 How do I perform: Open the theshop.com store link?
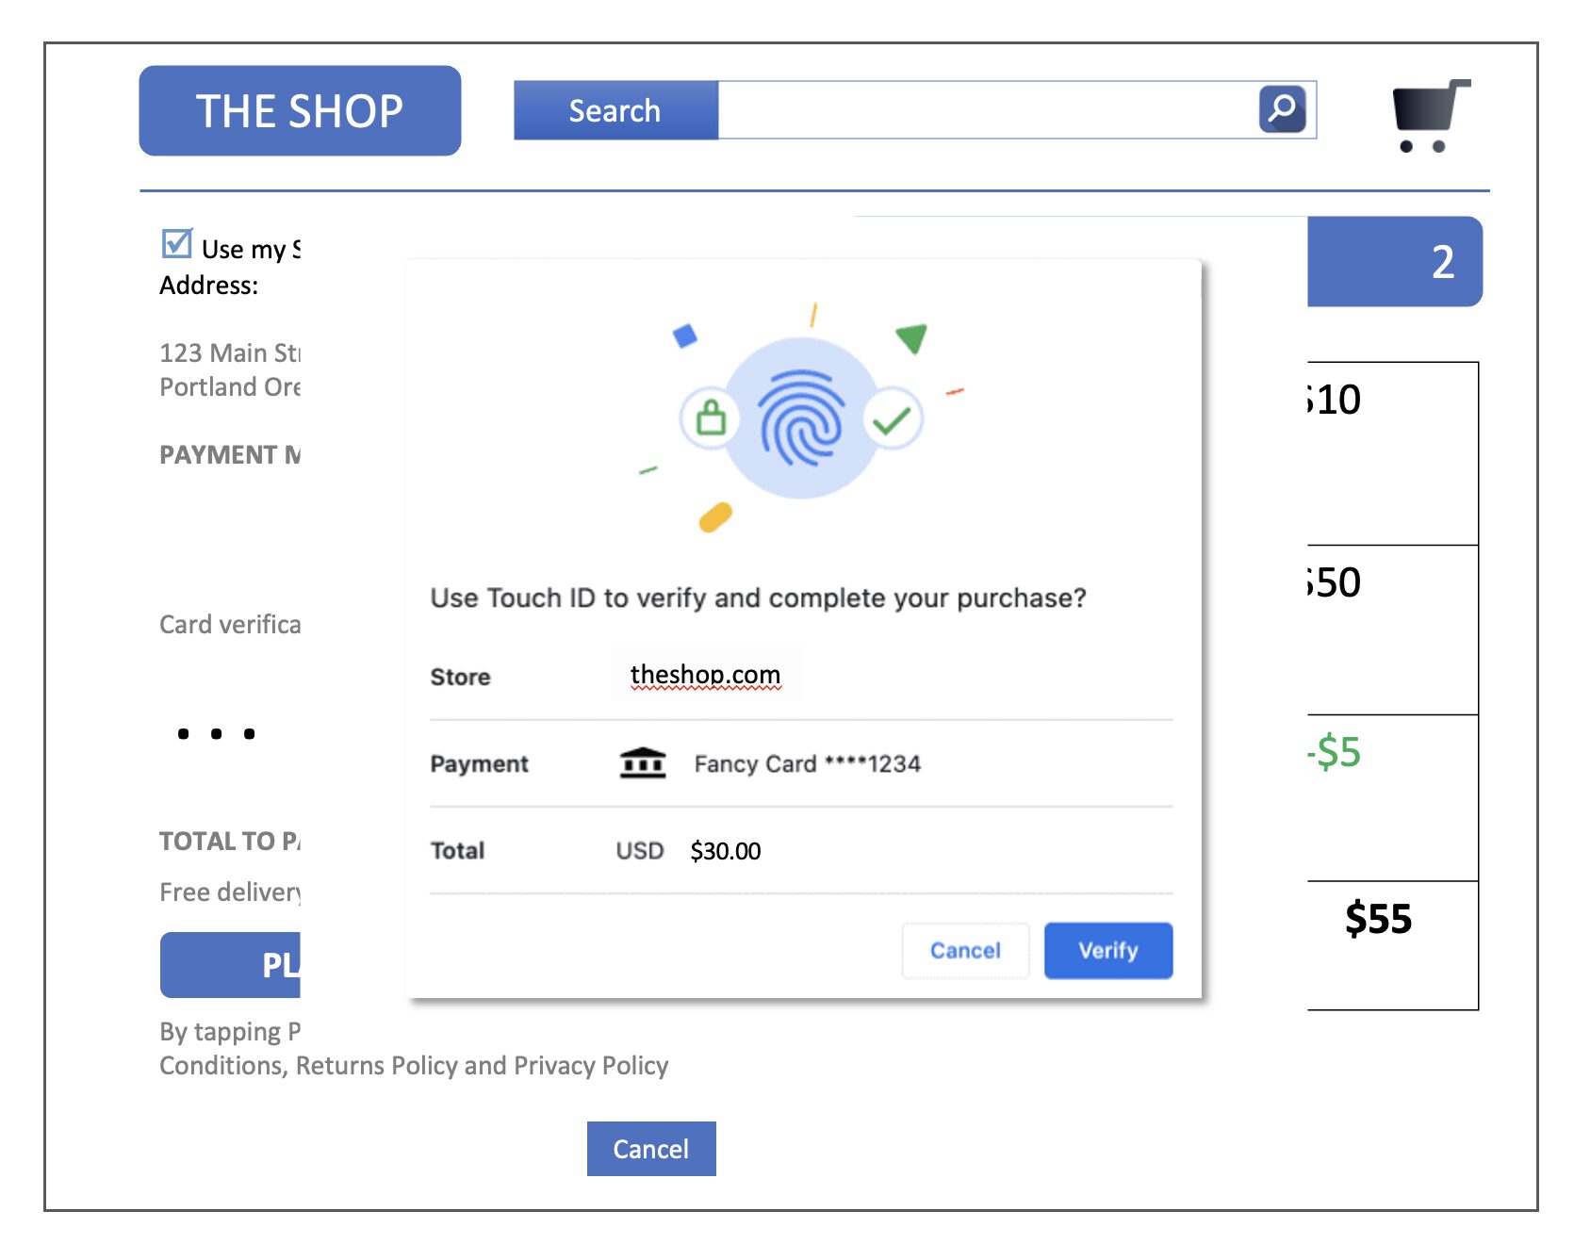click(705, 675)
